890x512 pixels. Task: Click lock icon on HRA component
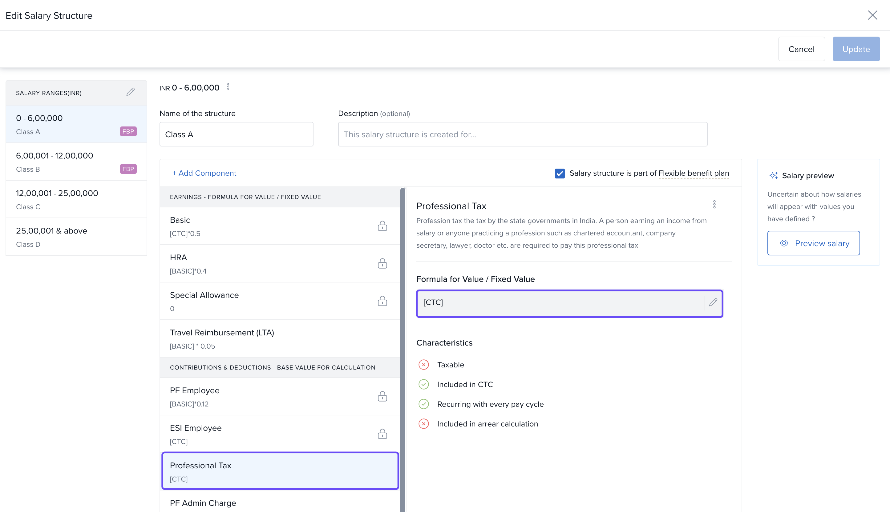(x=382, y=263)
